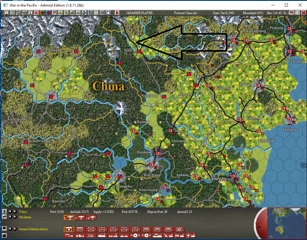Select the second fighter 'F' air group button
The width and height of the screenshot is (307, 240).
[80, 218]
